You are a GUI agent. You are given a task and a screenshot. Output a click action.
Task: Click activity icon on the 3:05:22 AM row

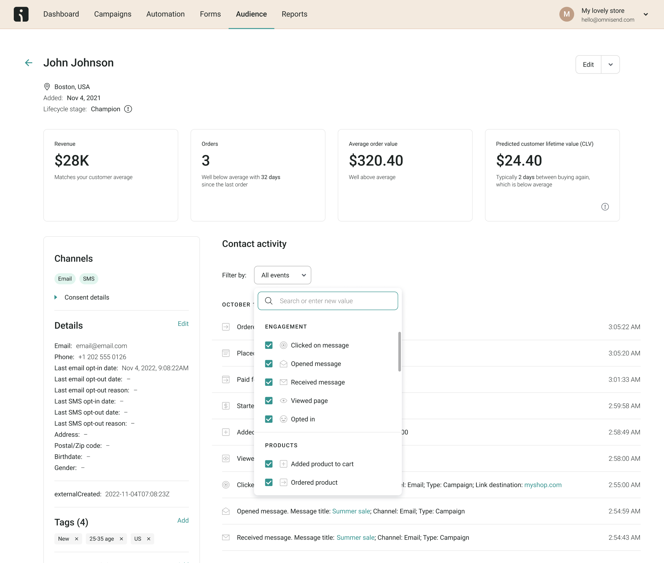(226, 327)
